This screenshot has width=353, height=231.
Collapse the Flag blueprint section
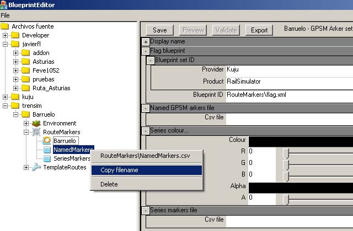pyautogui.click(x=146, y=51)
